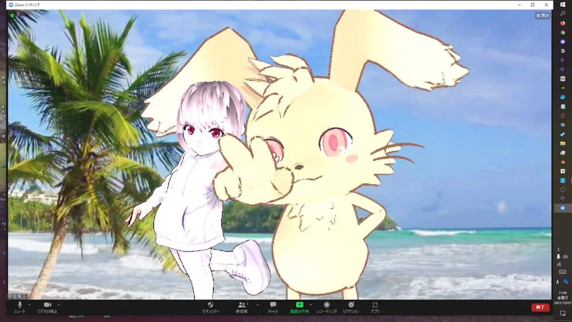
Task: Open the アプリ apps panel
Action: tap(375, 307)
